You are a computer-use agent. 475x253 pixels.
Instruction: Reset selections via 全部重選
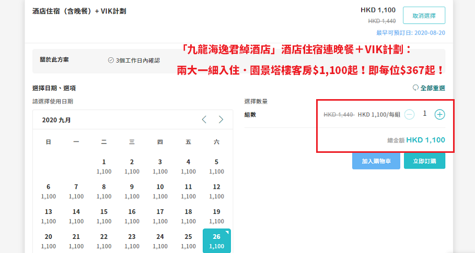[x=429, y=88]
